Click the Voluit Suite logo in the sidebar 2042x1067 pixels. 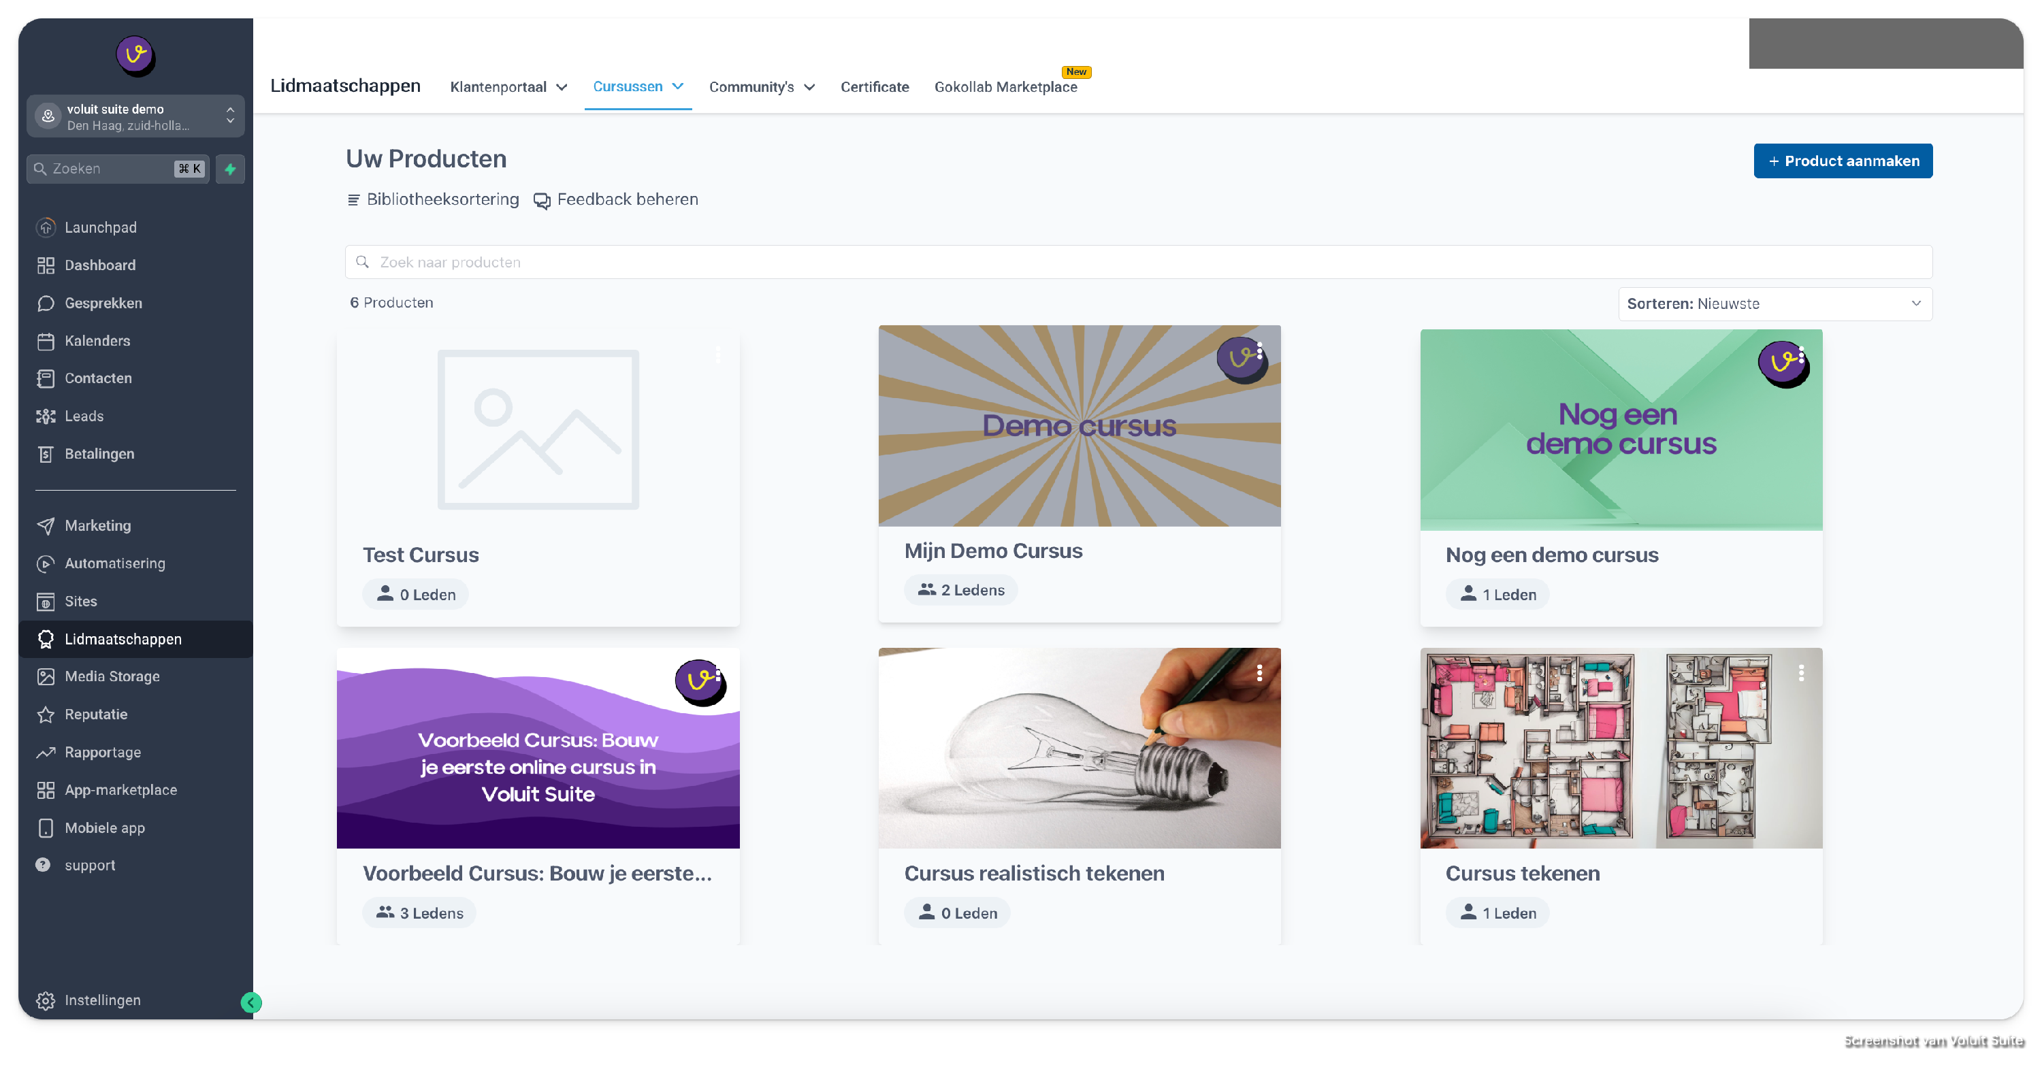point(135,56)
